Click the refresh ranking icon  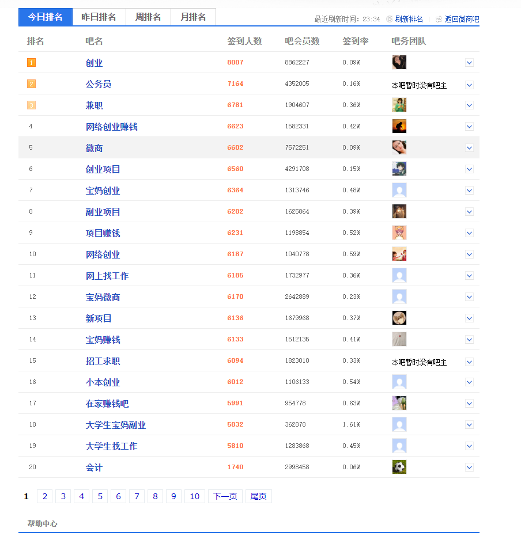click(x=390, y=19)
